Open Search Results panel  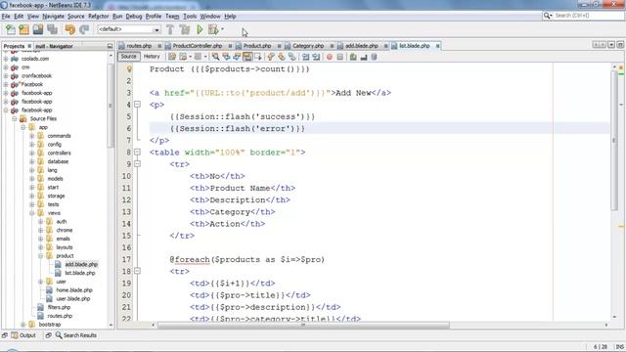click(x=76, y=335)
